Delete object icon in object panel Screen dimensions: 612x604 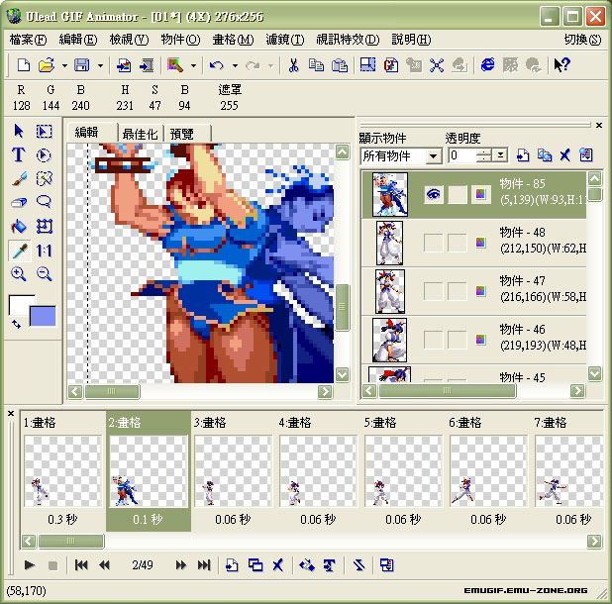(x=564, y=155)
